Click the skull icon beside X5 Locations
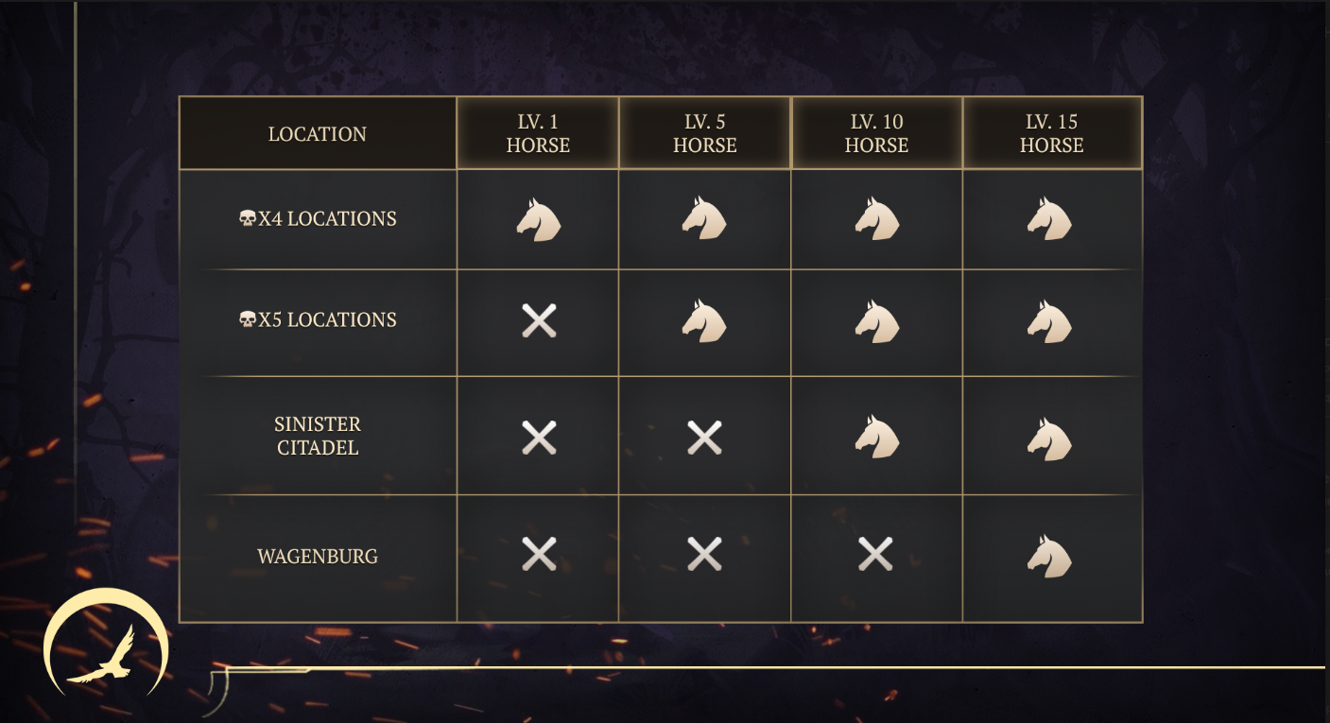 click(x=247, y=320)
